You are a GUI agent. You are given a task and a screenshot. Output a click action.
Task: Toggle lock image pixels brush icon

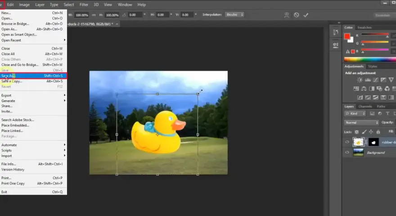(364, 132)
